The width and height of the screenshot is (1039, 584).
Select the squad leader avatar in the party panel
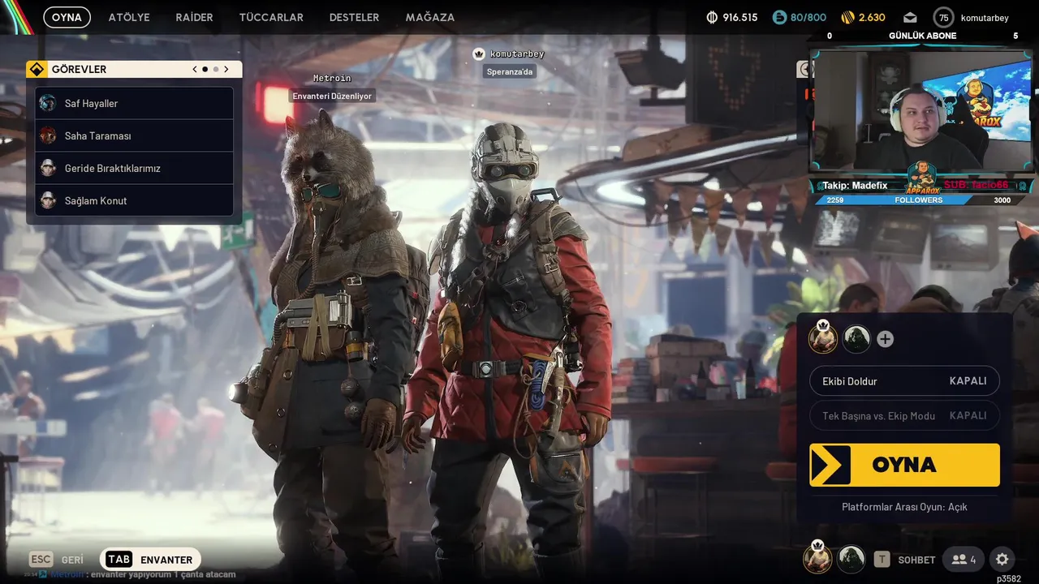[x=822, y=338]
